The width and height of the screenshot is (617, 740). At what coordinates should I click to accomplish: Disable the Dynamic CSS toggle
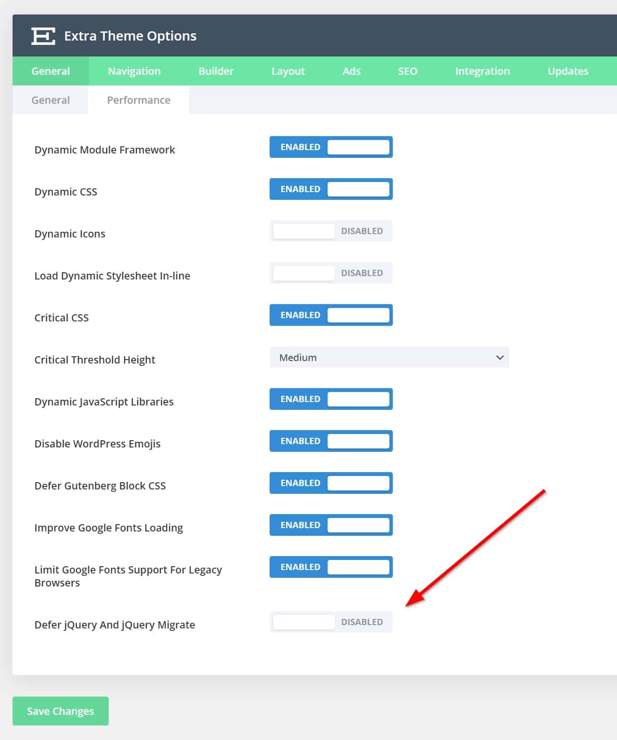[331, 189]
